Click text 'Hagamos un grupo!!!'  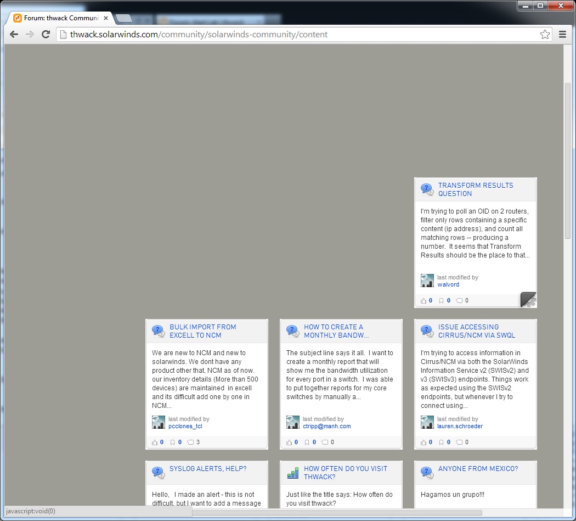point(452,495)
